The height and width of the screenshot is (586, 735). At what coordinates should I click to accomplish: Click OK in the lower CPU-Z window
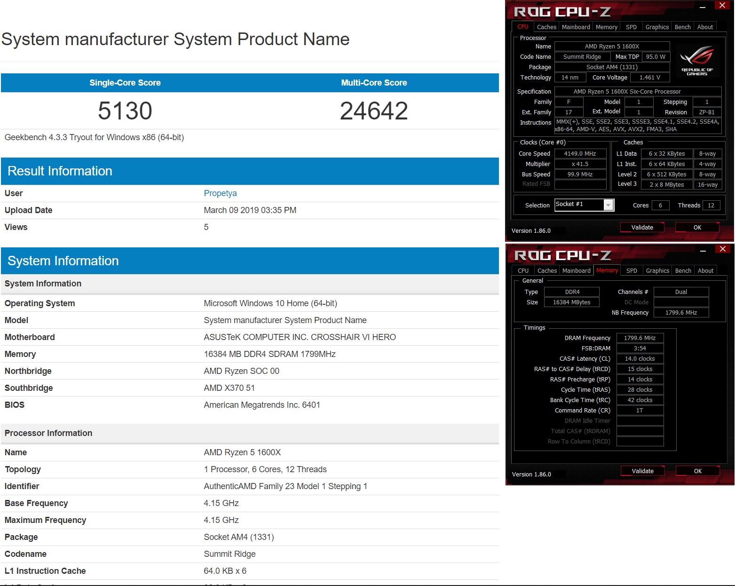[697, 471]
